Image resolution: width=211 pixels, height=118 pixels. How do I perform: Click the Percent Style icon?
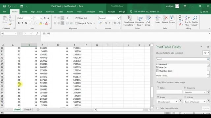[106, 23]
